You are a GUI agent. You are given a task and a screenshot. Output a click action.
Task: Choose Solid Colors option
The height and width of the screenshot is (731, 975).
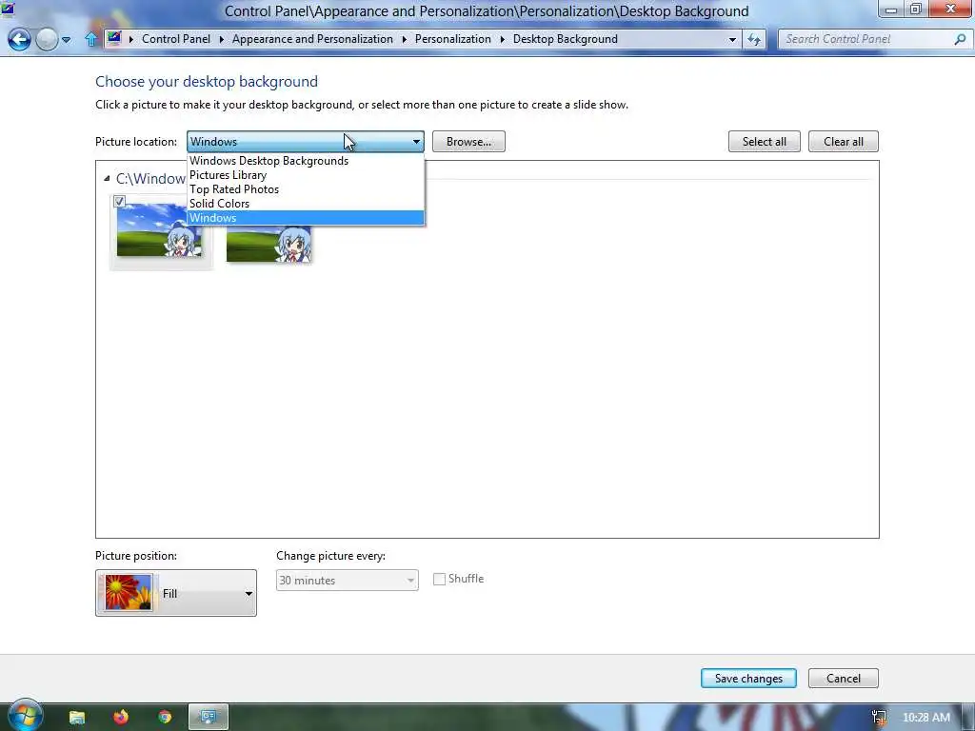(x=306, y=204)
